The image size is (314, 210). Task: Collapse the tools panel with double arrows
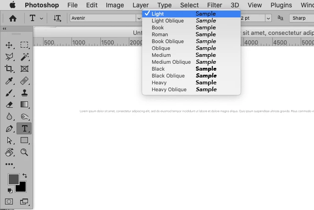tap(5, 29)
